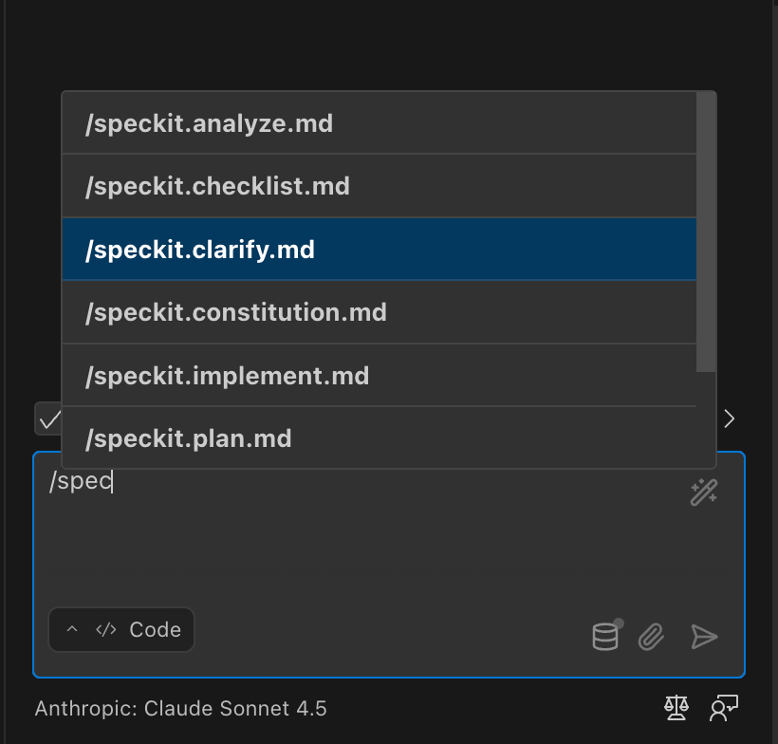
Task: Select /speckit.constitution.md suggestion
Action: click(x=380, y=312)
